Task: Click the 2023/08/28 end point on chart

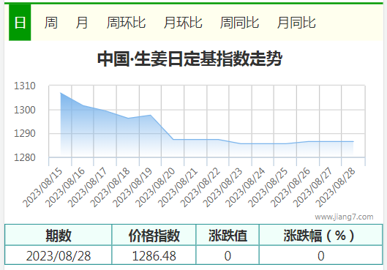Action: pyautogui.click(x=353, y=142)
